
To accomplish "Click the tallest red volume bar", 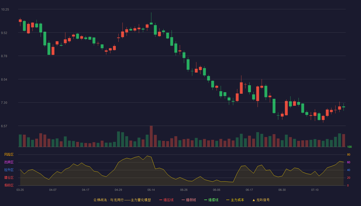I will pos(151,136).
